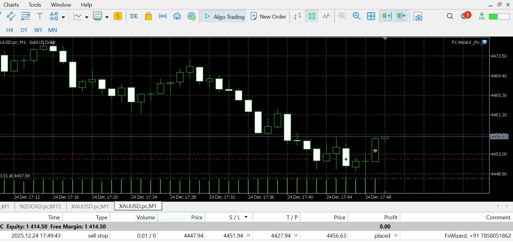
Task: Remove the stop loss 4451.94 value
Action: [248, 235]
